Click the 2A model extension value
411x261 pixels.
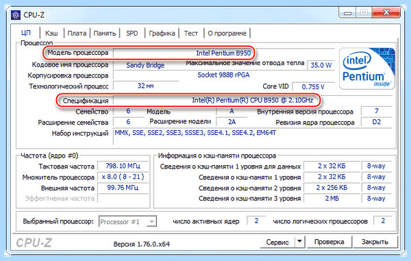point(232,122)
